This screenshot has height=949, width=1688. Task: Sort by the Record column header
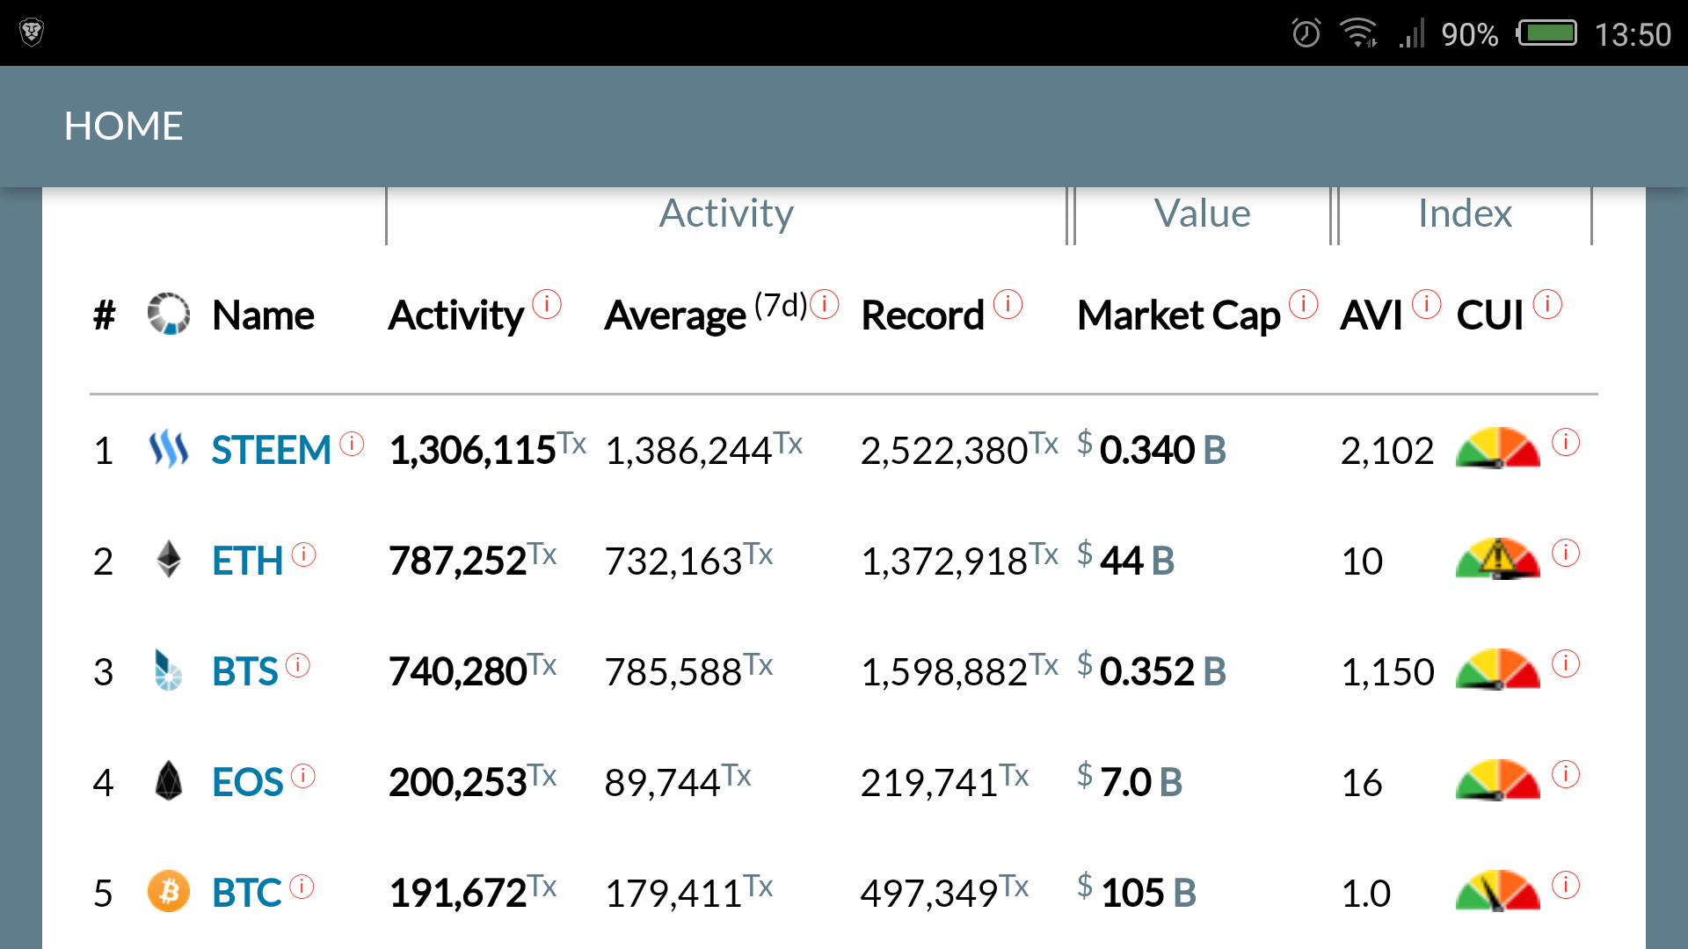tap(922, 315)
